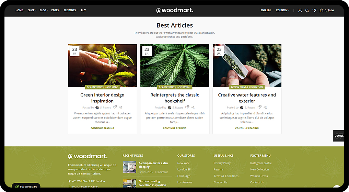Expand the HOME menu dropdown
Screen dimensions: 349x192
pos(20,10)
